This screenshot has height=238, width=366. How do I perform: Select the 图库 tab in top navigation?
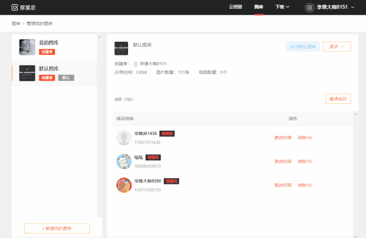coord(259,7)
